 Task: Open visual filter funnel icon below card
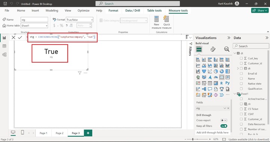coord(79,73)
